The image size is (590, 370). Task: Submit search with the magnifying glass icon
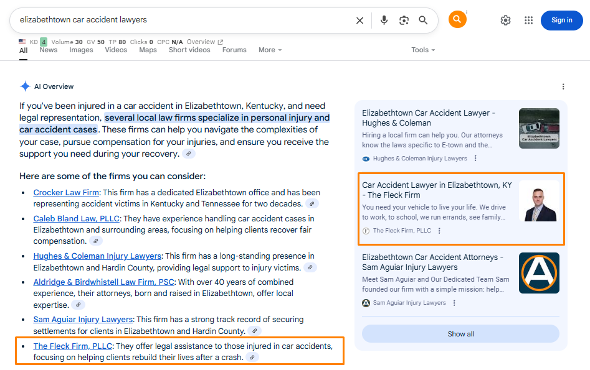point(423,21)
